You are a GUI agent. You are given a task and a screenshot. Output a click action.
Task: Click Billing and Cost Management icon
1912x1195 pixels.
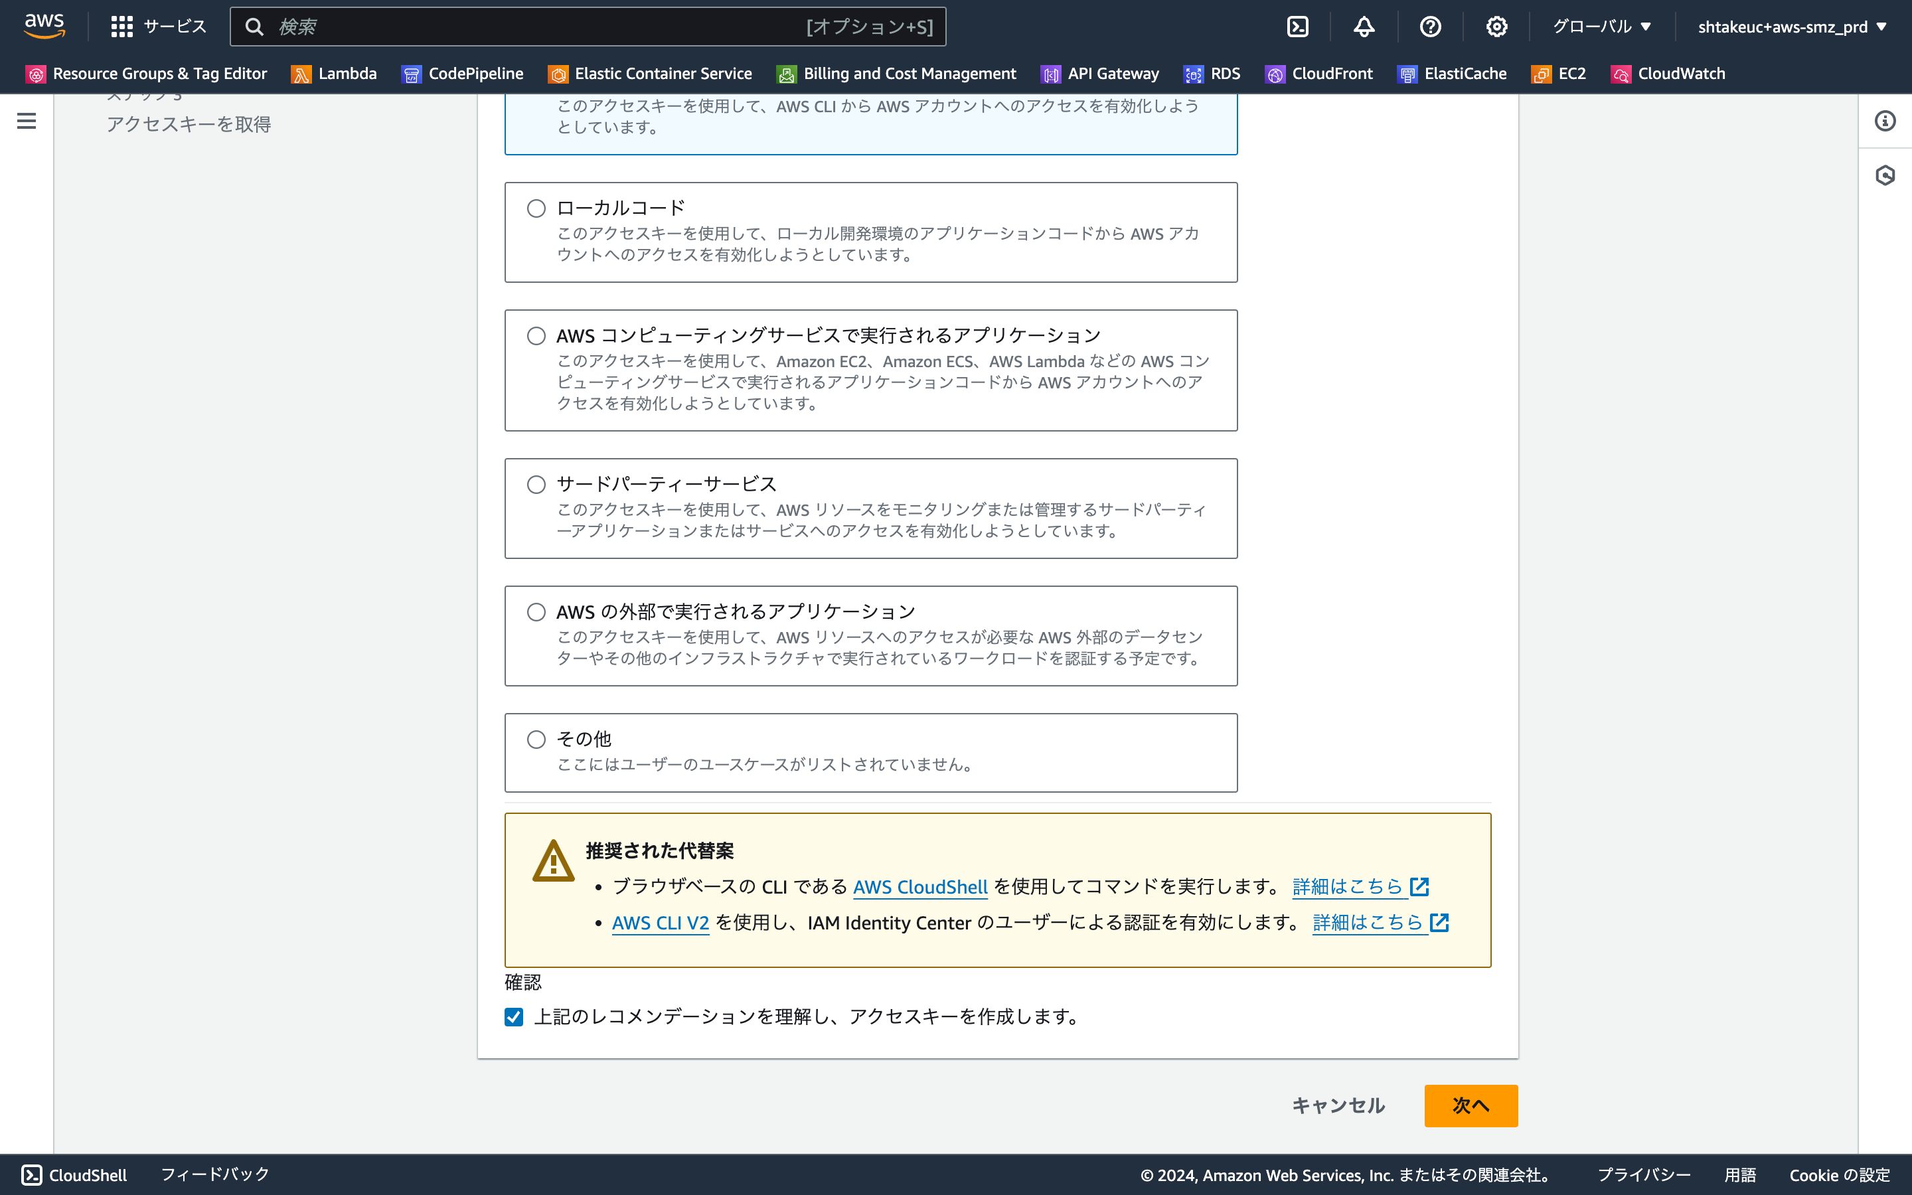[x=786, y=74]
